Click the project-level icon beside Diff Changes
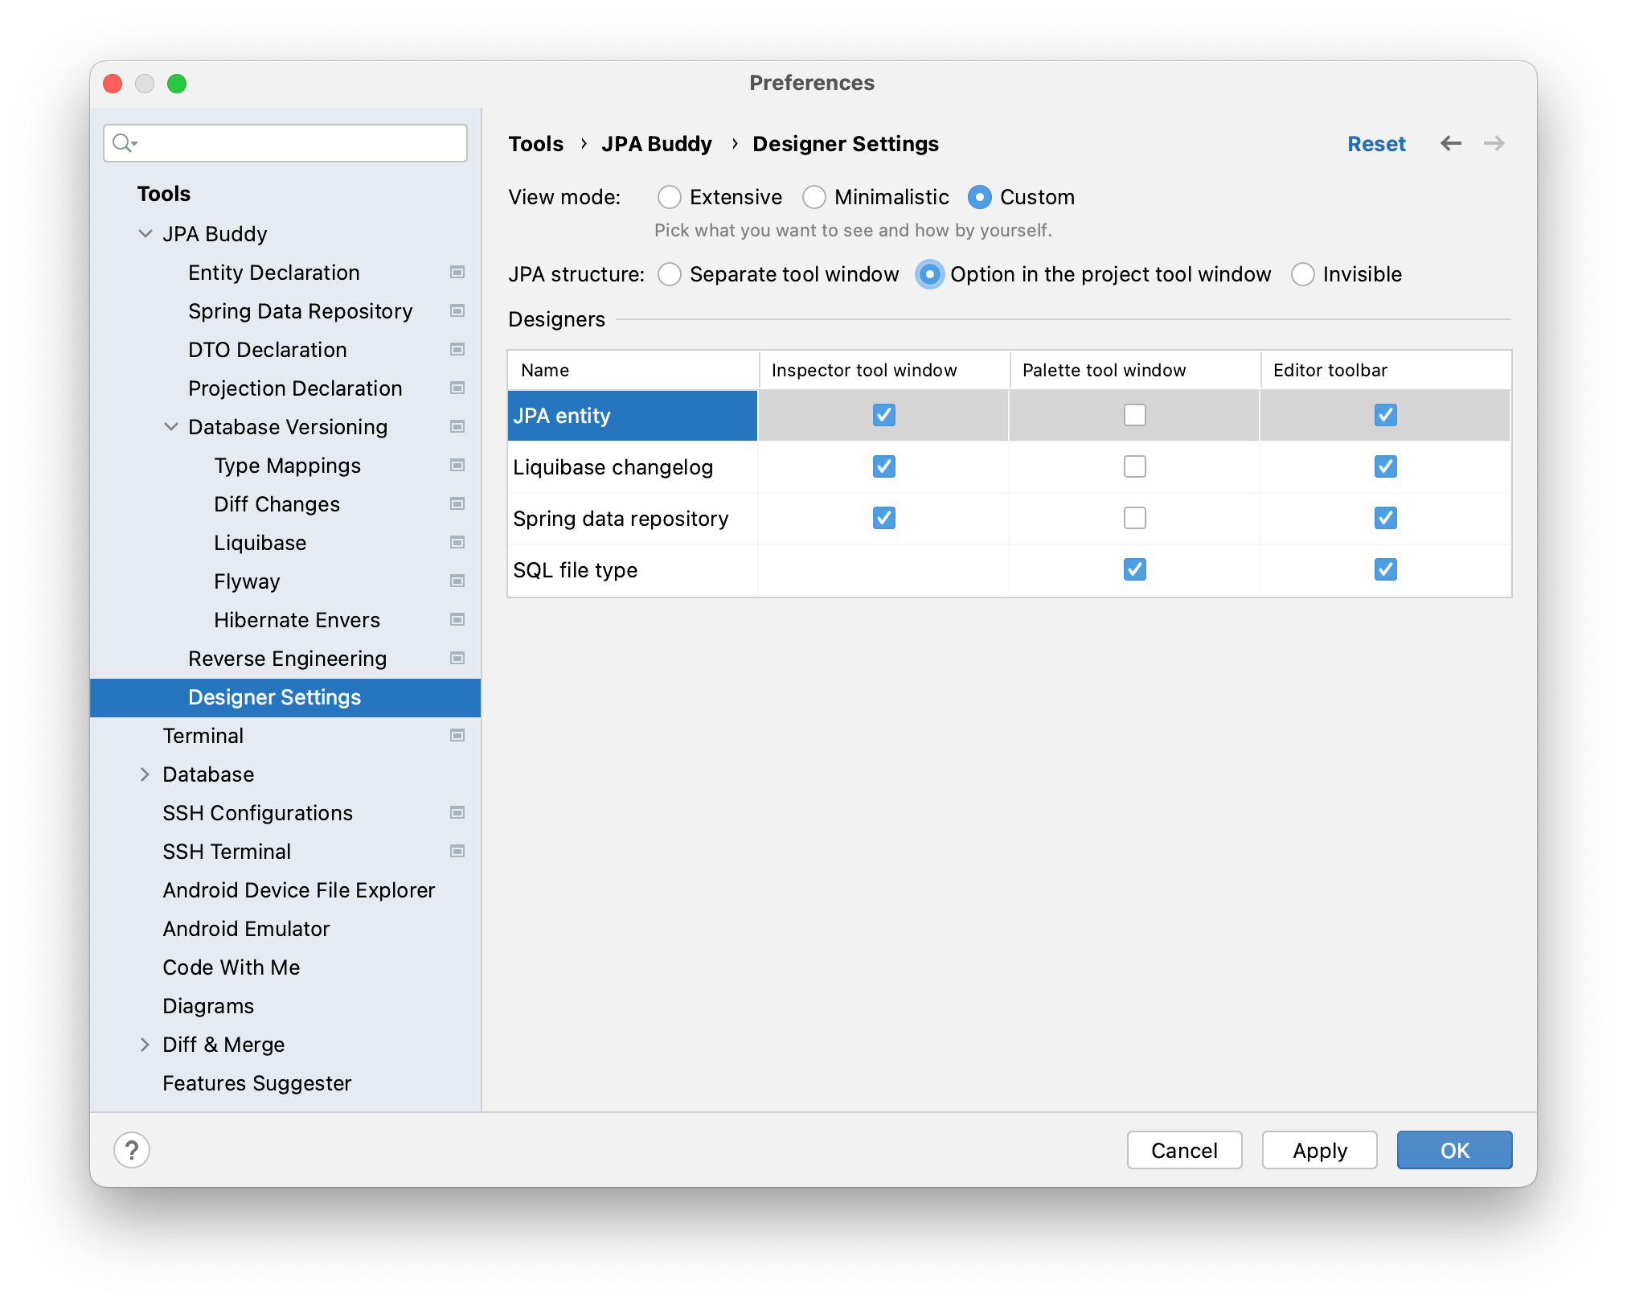This screenshot has height=1306, width=1627. point(457,504)
